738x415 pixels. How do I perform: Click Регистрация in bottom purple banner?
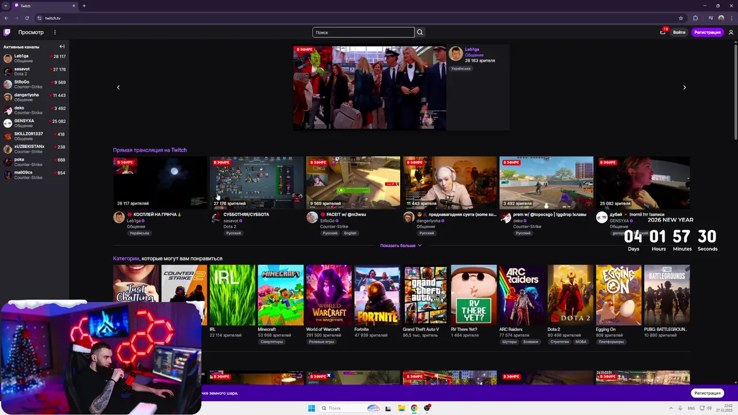point(707,393)
